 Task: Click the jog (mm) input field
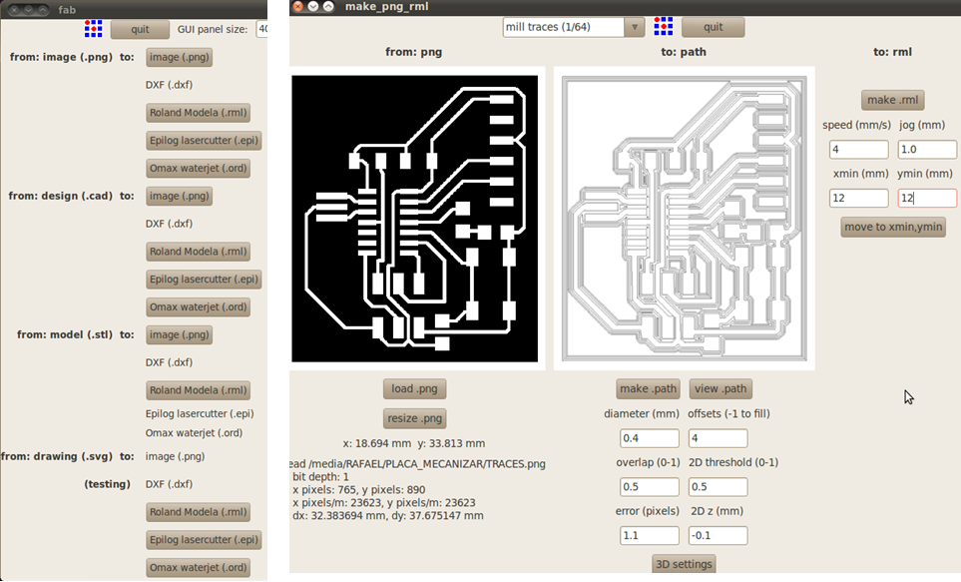[927, 150]
